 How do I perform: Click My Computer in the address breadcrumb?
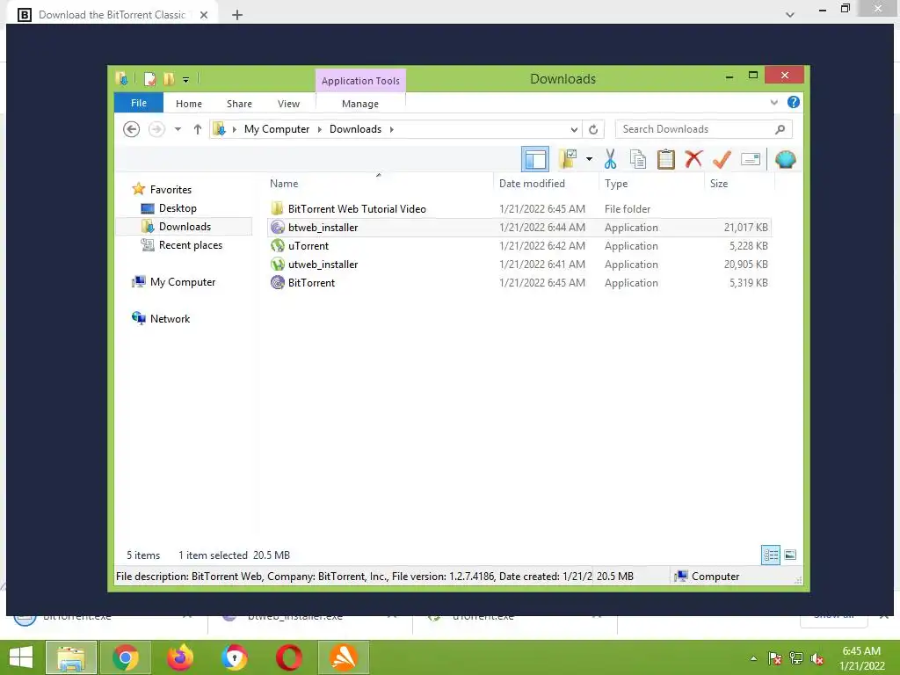277,129
